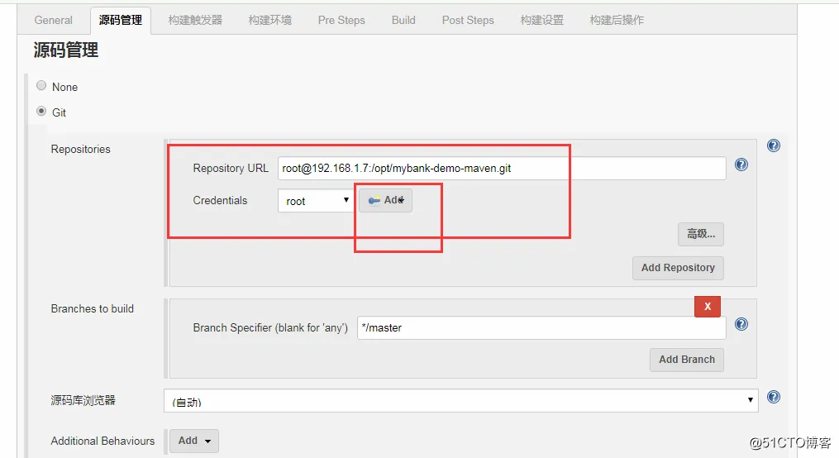Screen dimensions: 839x458
Task: Expand the 源码库浏览器 (自动) dropdown
Action: [x=460, y=401]
